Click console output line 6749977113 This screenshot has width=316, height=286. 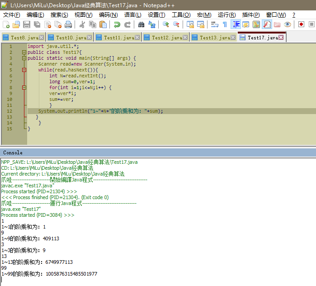tap(37, 262)
